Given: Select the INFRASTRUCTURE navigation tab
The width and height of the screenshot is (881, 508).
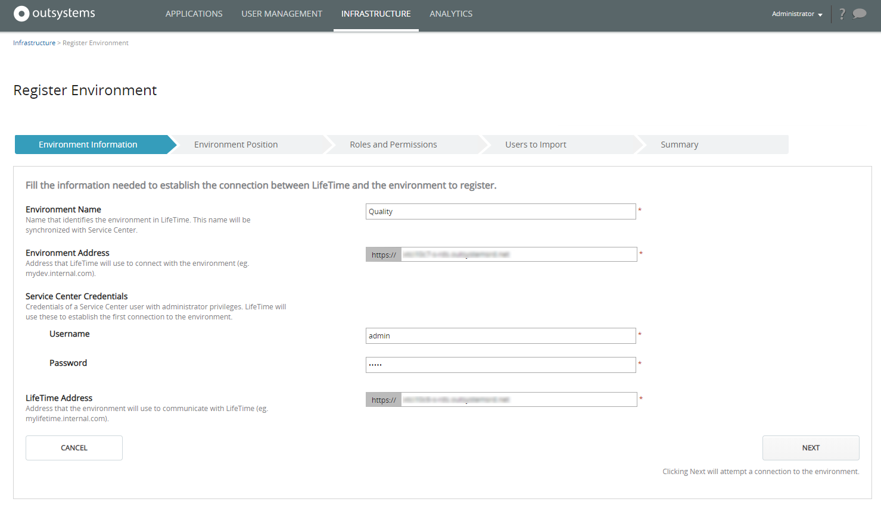Looking at the screenshot, I should 376,13.
